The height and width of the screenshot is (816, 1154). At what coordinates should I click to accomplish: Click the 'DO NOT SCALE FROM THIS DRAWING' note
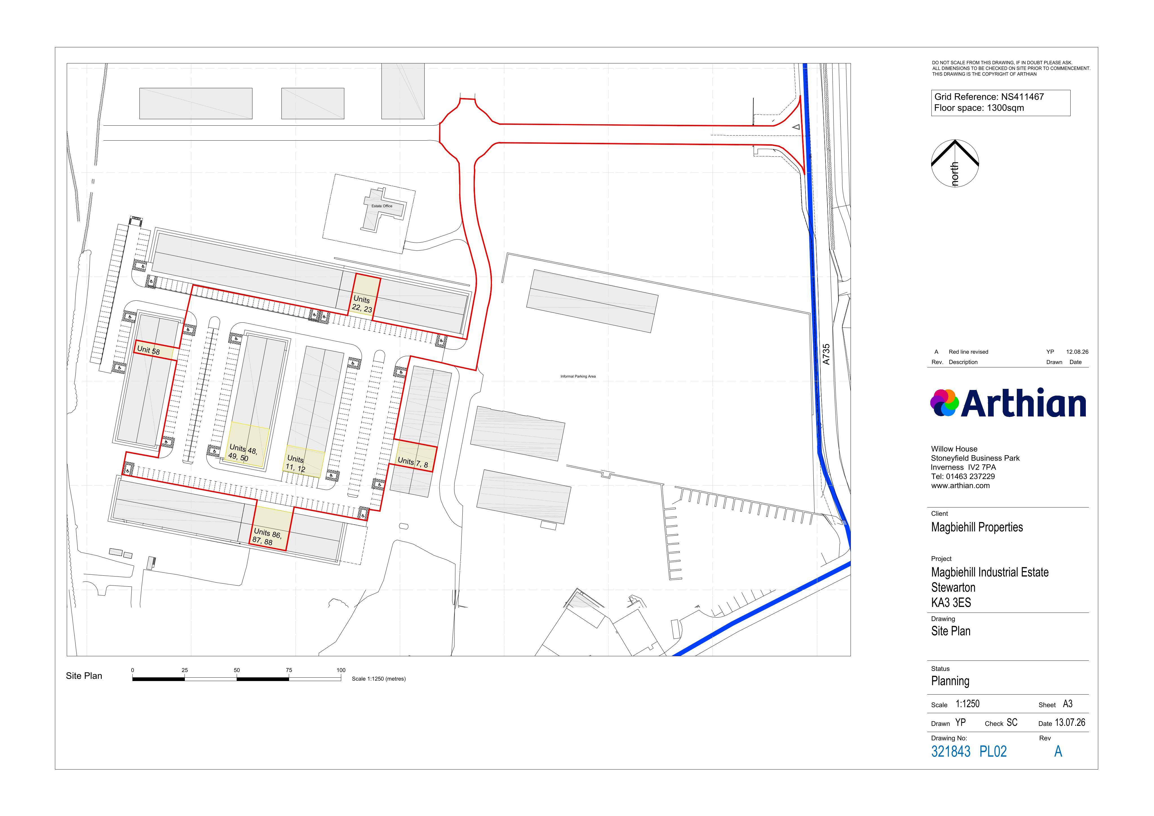pos(1002,63)
